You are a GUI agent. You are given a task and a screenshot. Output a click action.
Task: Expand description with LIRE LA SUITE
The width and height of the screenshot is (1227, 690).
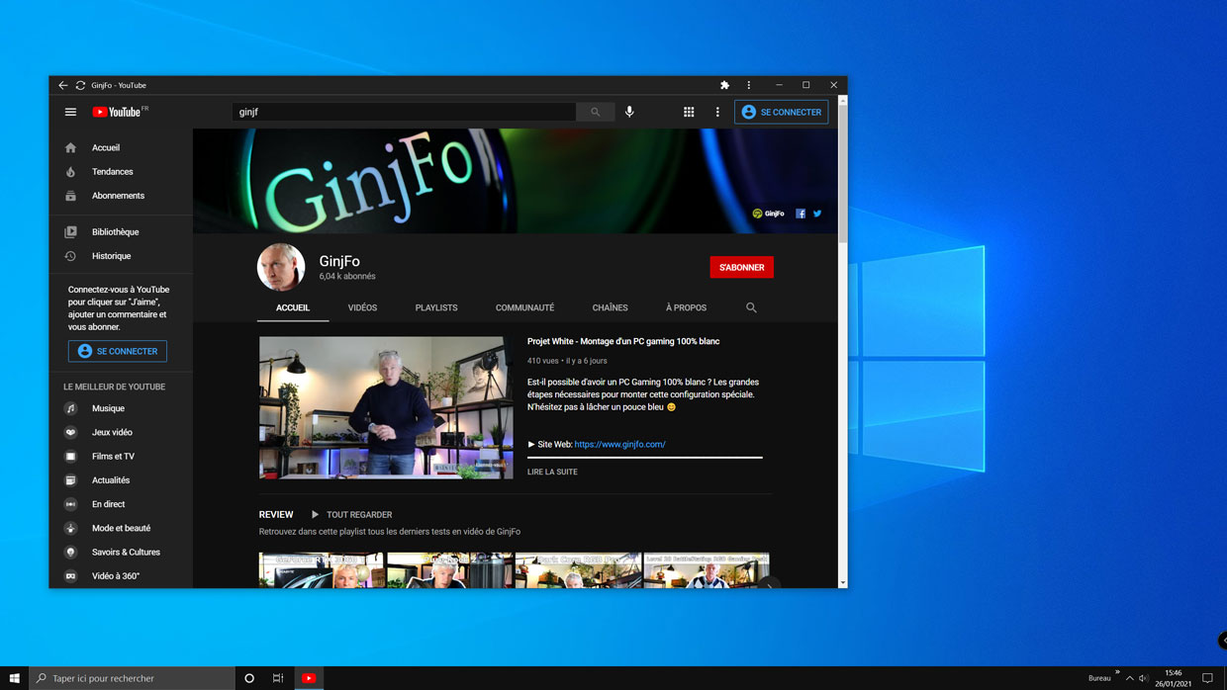(x=551, y=472)
